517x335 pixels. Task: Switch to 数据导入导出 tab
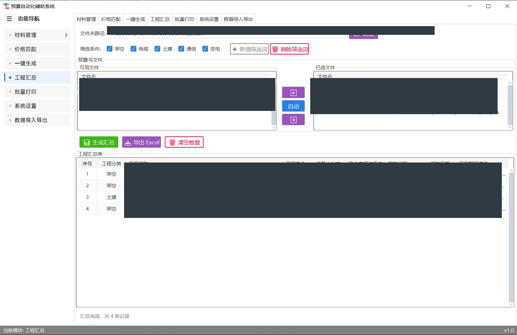coord(238,19)
